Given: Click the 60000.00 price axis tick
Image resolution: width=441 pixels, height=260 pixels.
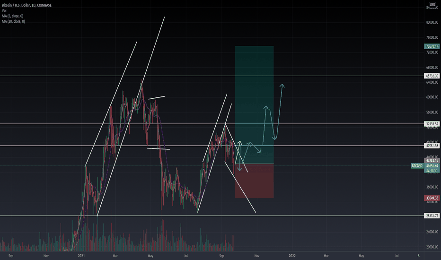Looking at the screenshot, I should click(x=432, y=97).
